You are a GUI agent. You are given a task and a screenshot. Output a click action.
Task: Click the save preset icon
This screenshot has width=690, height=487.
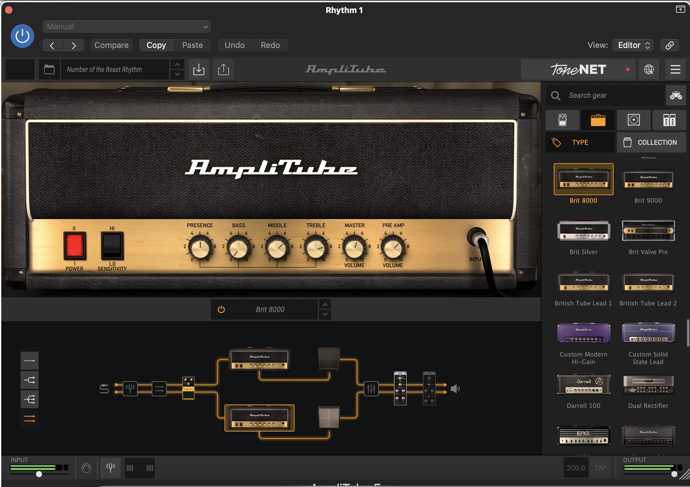pyautogui.click(x=199, y=69)
